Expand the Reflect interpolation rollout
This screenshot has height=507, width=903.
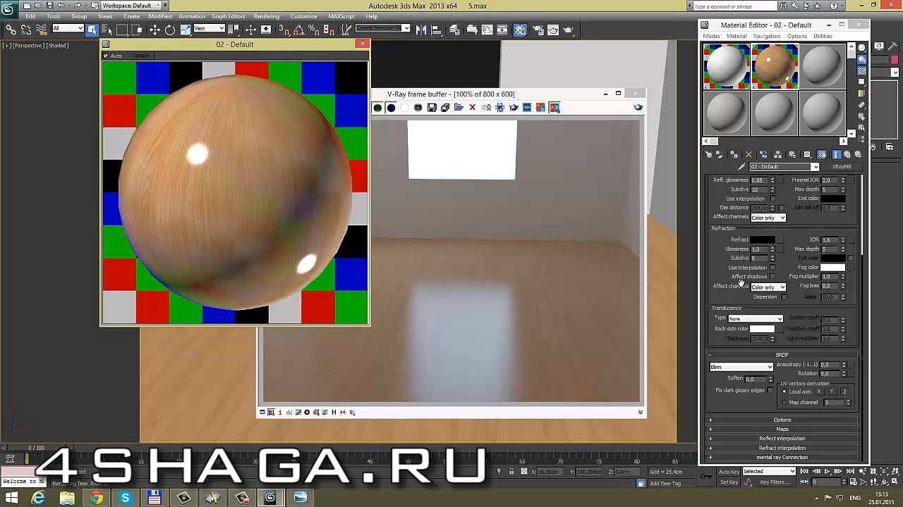782,439
